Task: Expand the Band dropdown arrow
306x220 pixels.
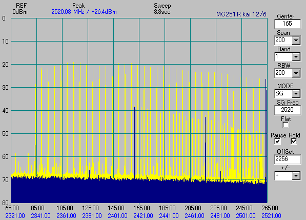Action: pos(296,57)
